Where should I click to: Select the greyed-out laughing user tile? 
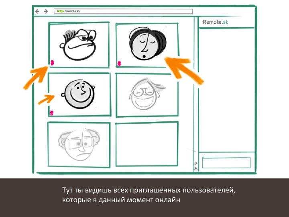146,95
